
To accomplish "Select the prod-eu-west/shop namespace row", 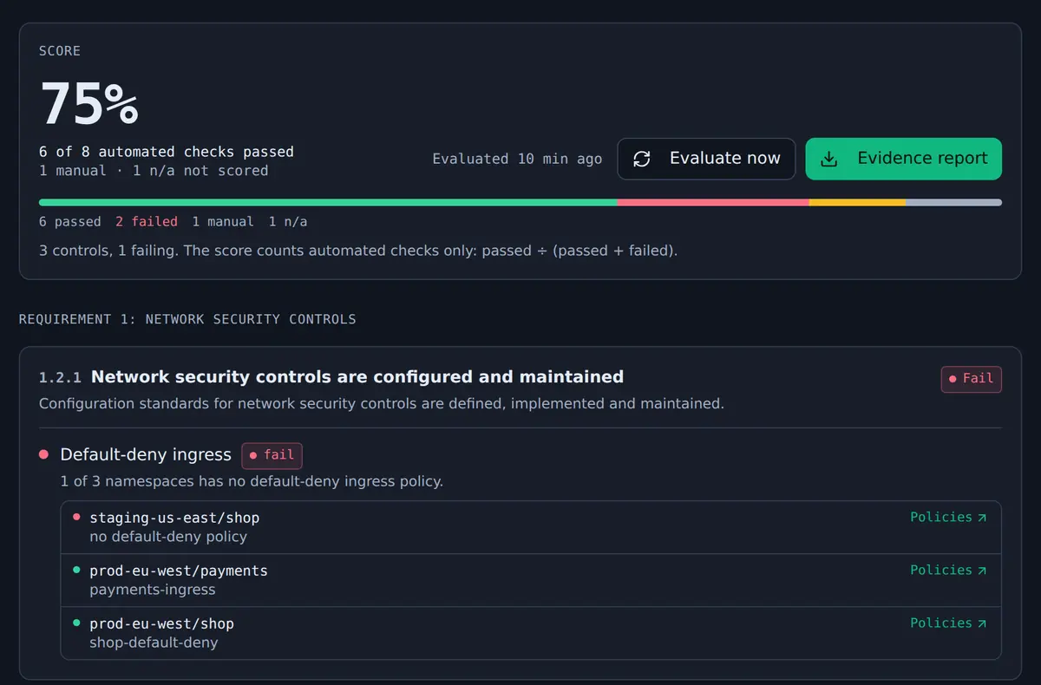I will (531, 633).
